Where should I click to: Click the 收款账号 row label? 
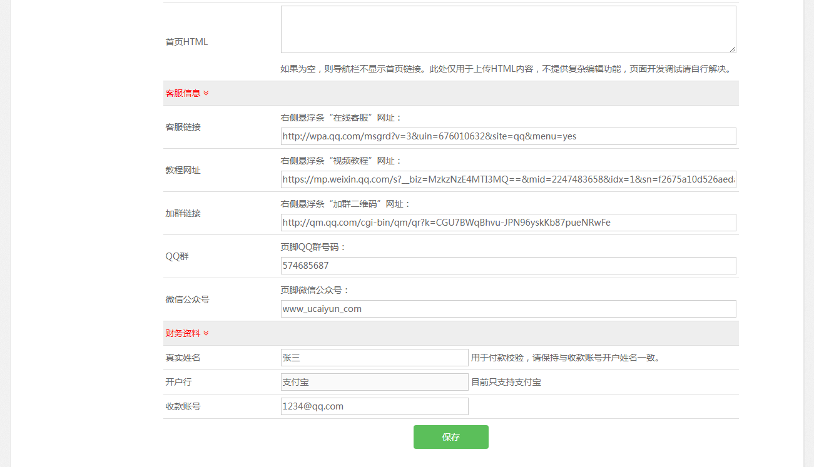pos(183,406)
